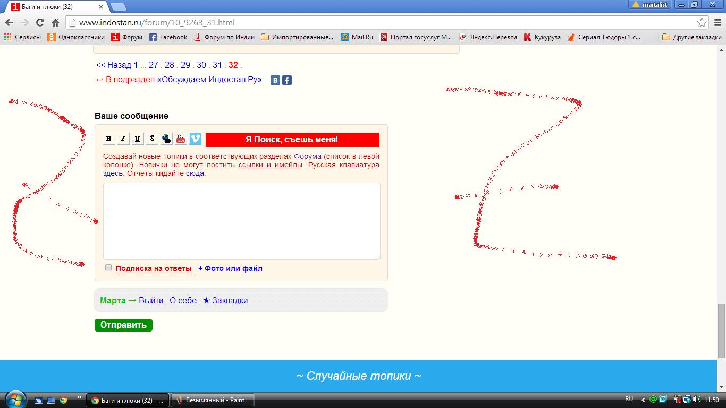
Task: Bookmark this page with the star icon
Action: [x=702, y=23]
